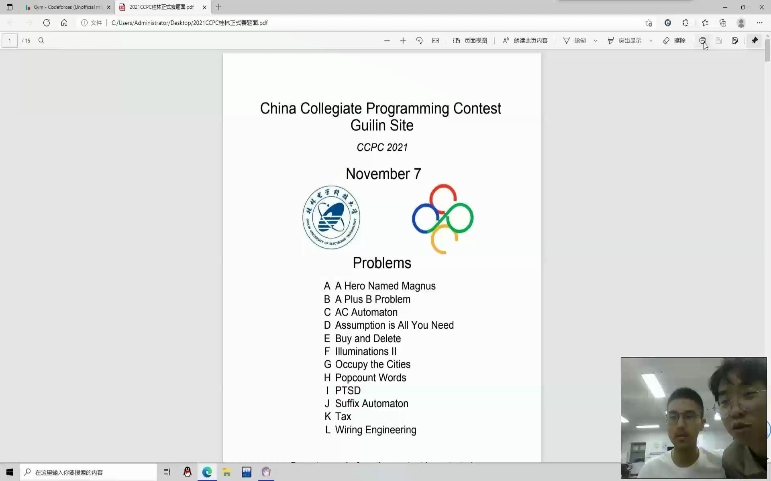The width and height of the screenshot is (771, 481).
Task: Select the eraser tool icon
Action: pos(665,40)
